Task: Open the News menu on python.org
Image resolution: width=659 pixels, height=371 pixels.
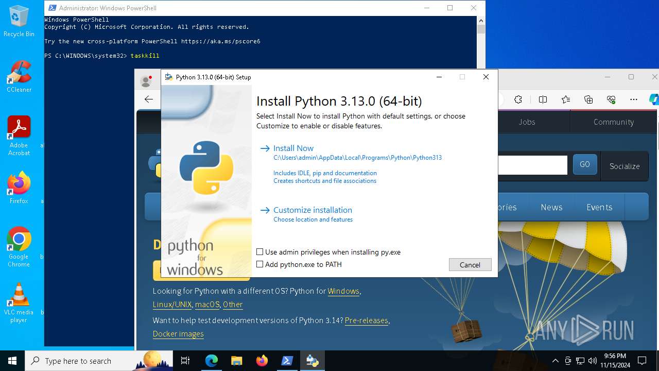Action: (x=551, y=207)
